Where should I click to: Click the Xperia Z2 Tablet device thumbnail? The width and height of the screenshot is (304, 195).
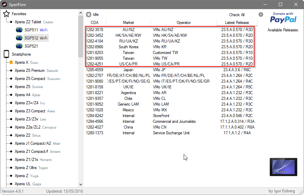click(x=283, y=167)
